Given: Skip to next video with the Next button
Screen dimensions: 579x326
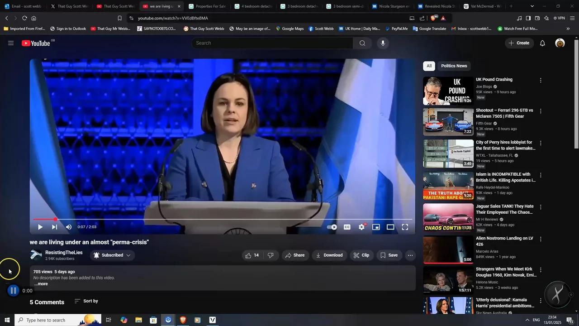Looking at the screenshot, I should click(54, 227).
